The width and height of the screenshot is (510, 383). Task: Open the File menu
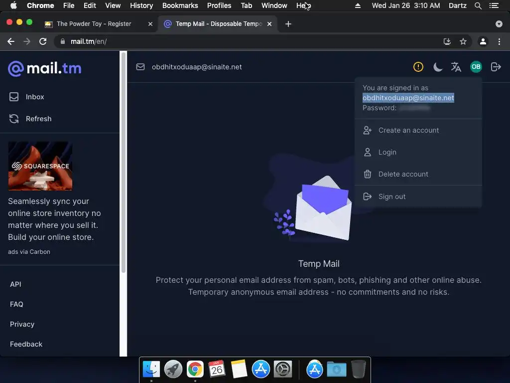coord(69,5)
